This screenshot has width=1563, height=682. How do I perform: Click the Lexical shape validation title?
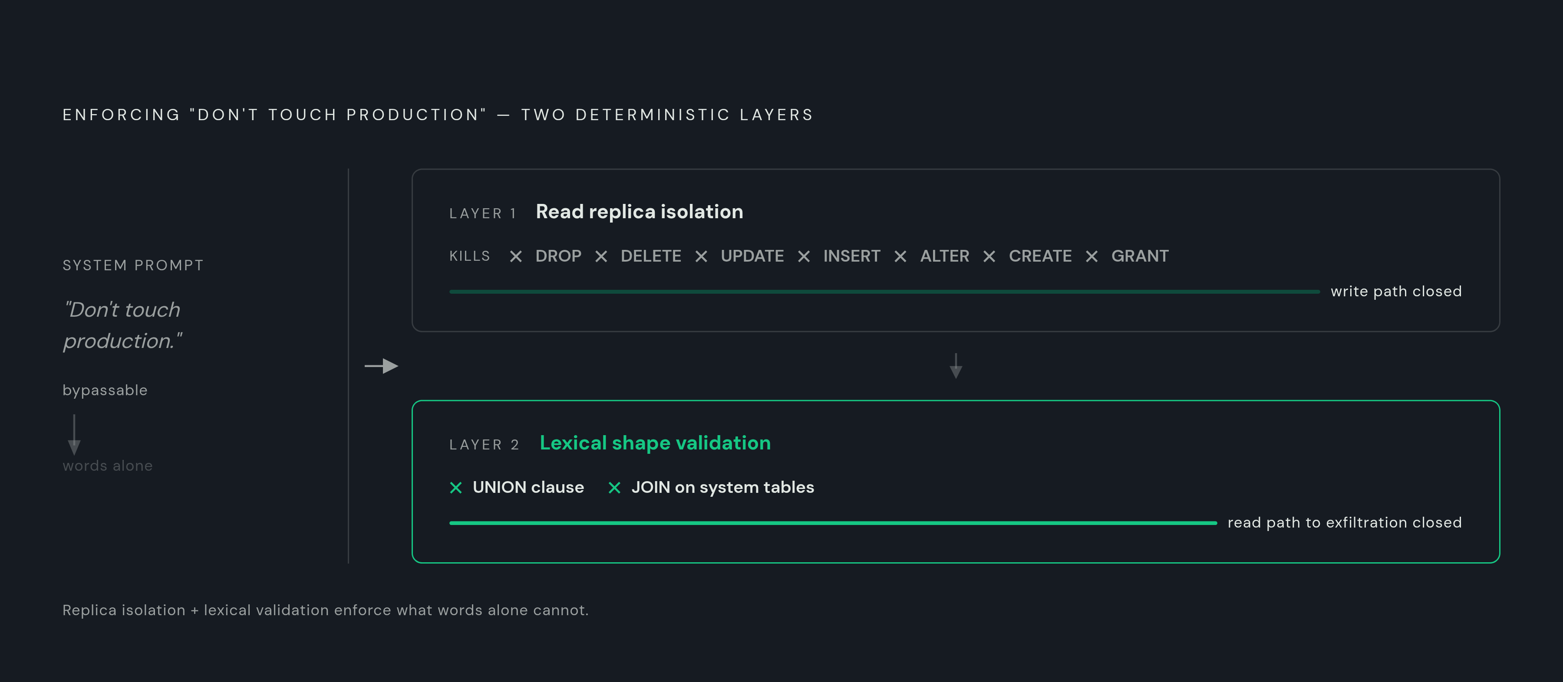click(x=655, y=443)
